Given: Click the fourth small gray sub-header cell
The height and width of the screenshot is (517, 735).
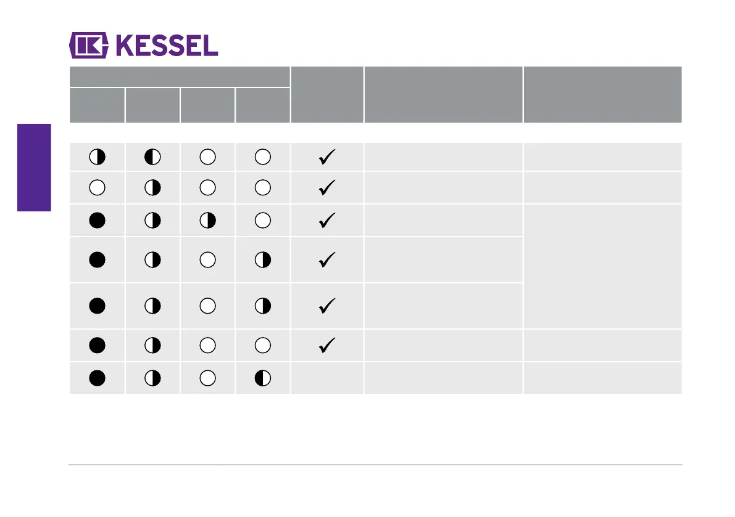Looking at the screenshot, I should 263,105.
